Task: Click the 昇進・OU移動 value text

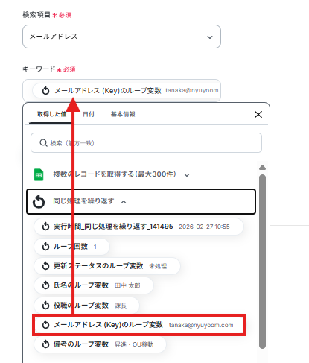Action: [134, 344]
